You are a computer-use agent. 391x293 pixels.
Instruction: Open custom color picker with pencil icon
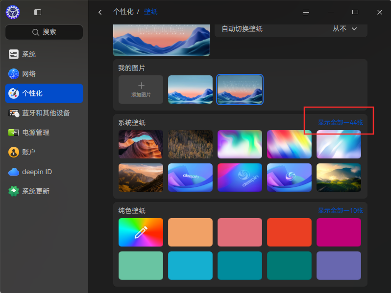pyautogui.click(x=141, y=232)
